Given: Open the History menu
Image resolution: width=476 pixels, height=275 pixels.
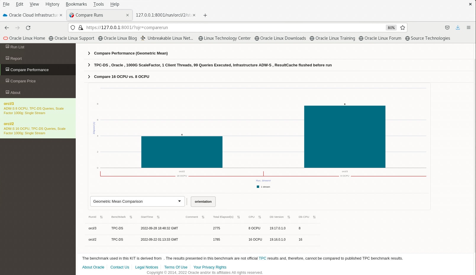Looking at the screenshot, I should [52, 4].
